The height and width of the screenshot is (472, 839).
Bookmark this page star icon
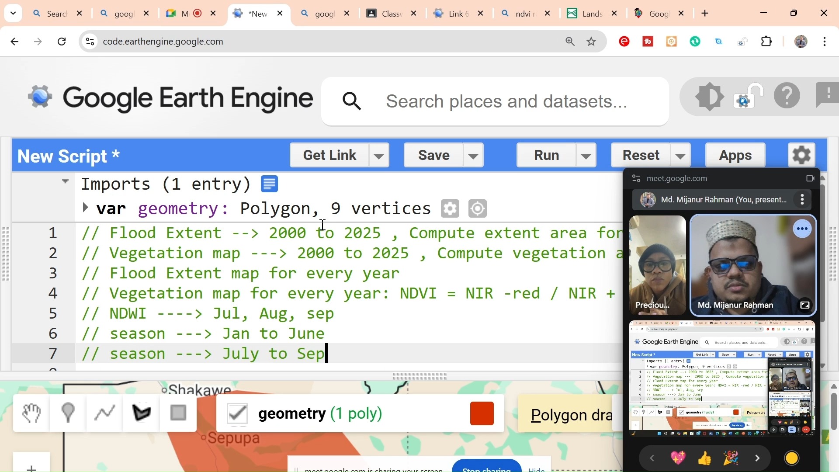(592, 42)
